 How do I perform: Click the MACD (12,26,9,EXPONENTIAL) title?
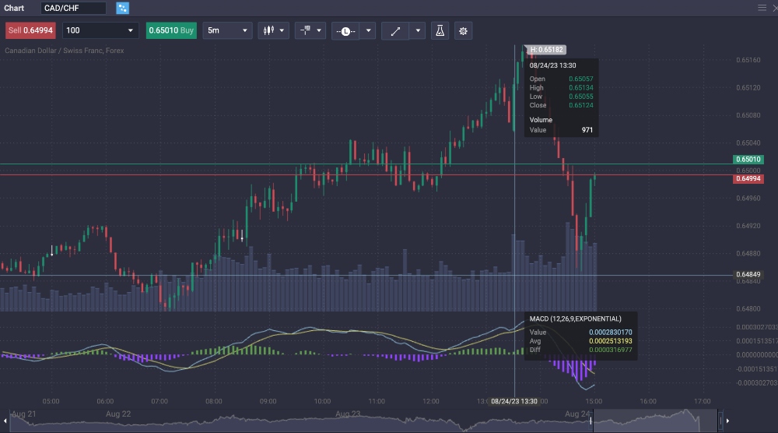[575, 319]
